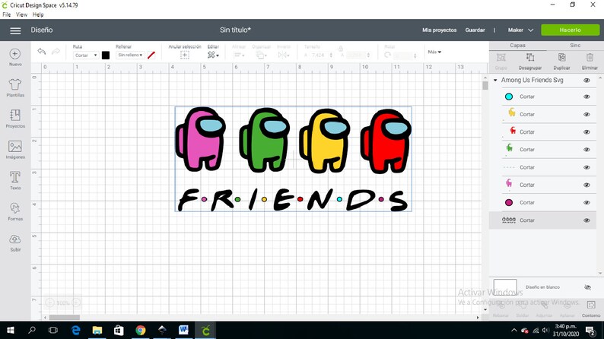Zoom out canvas with minus button
The height and width of the screenshot is (339, 604).
(49, 303)
